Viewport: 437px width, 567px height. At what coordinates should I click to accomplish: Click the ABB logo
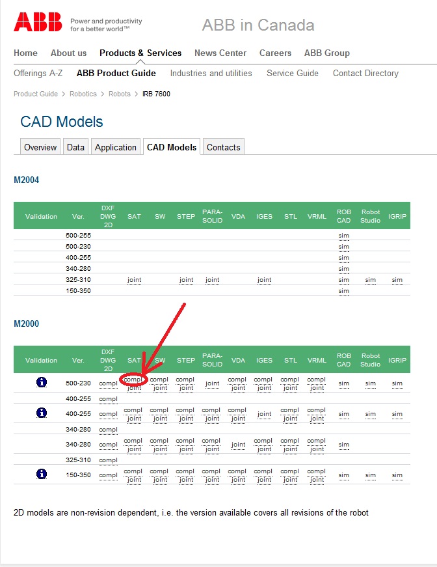point(38,22)
